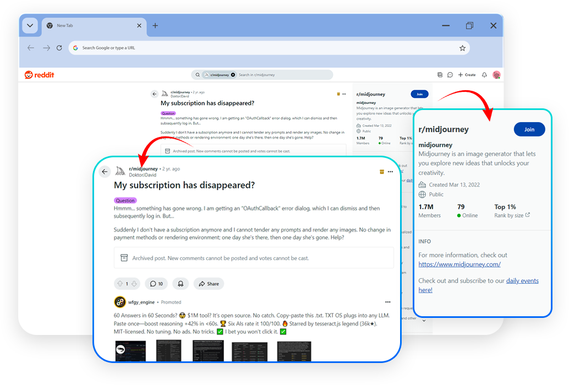Open DoktorJDavid profile in enlarged post
This screenshot has height=385, width=569.
(x=143, y=175)
